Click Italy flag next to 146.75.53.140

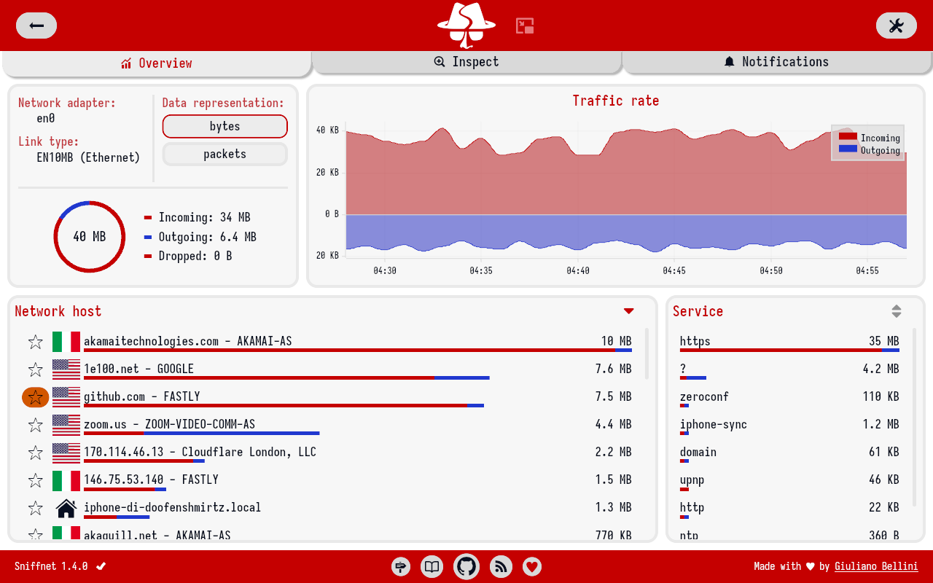click(x=66, y=480)
